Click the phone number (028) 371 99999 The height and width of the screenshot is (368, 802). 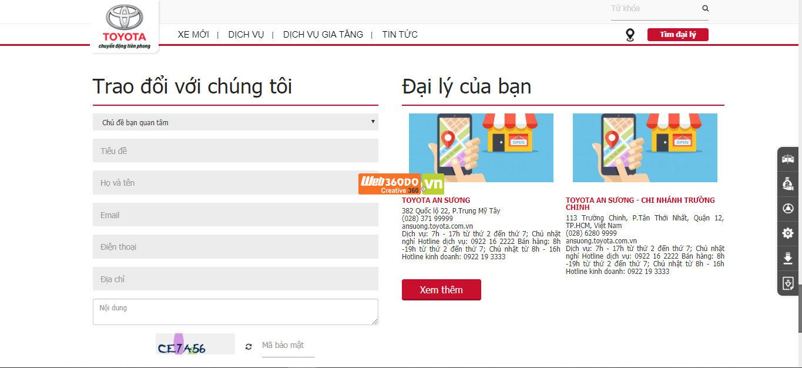click(x=427, y=219)
